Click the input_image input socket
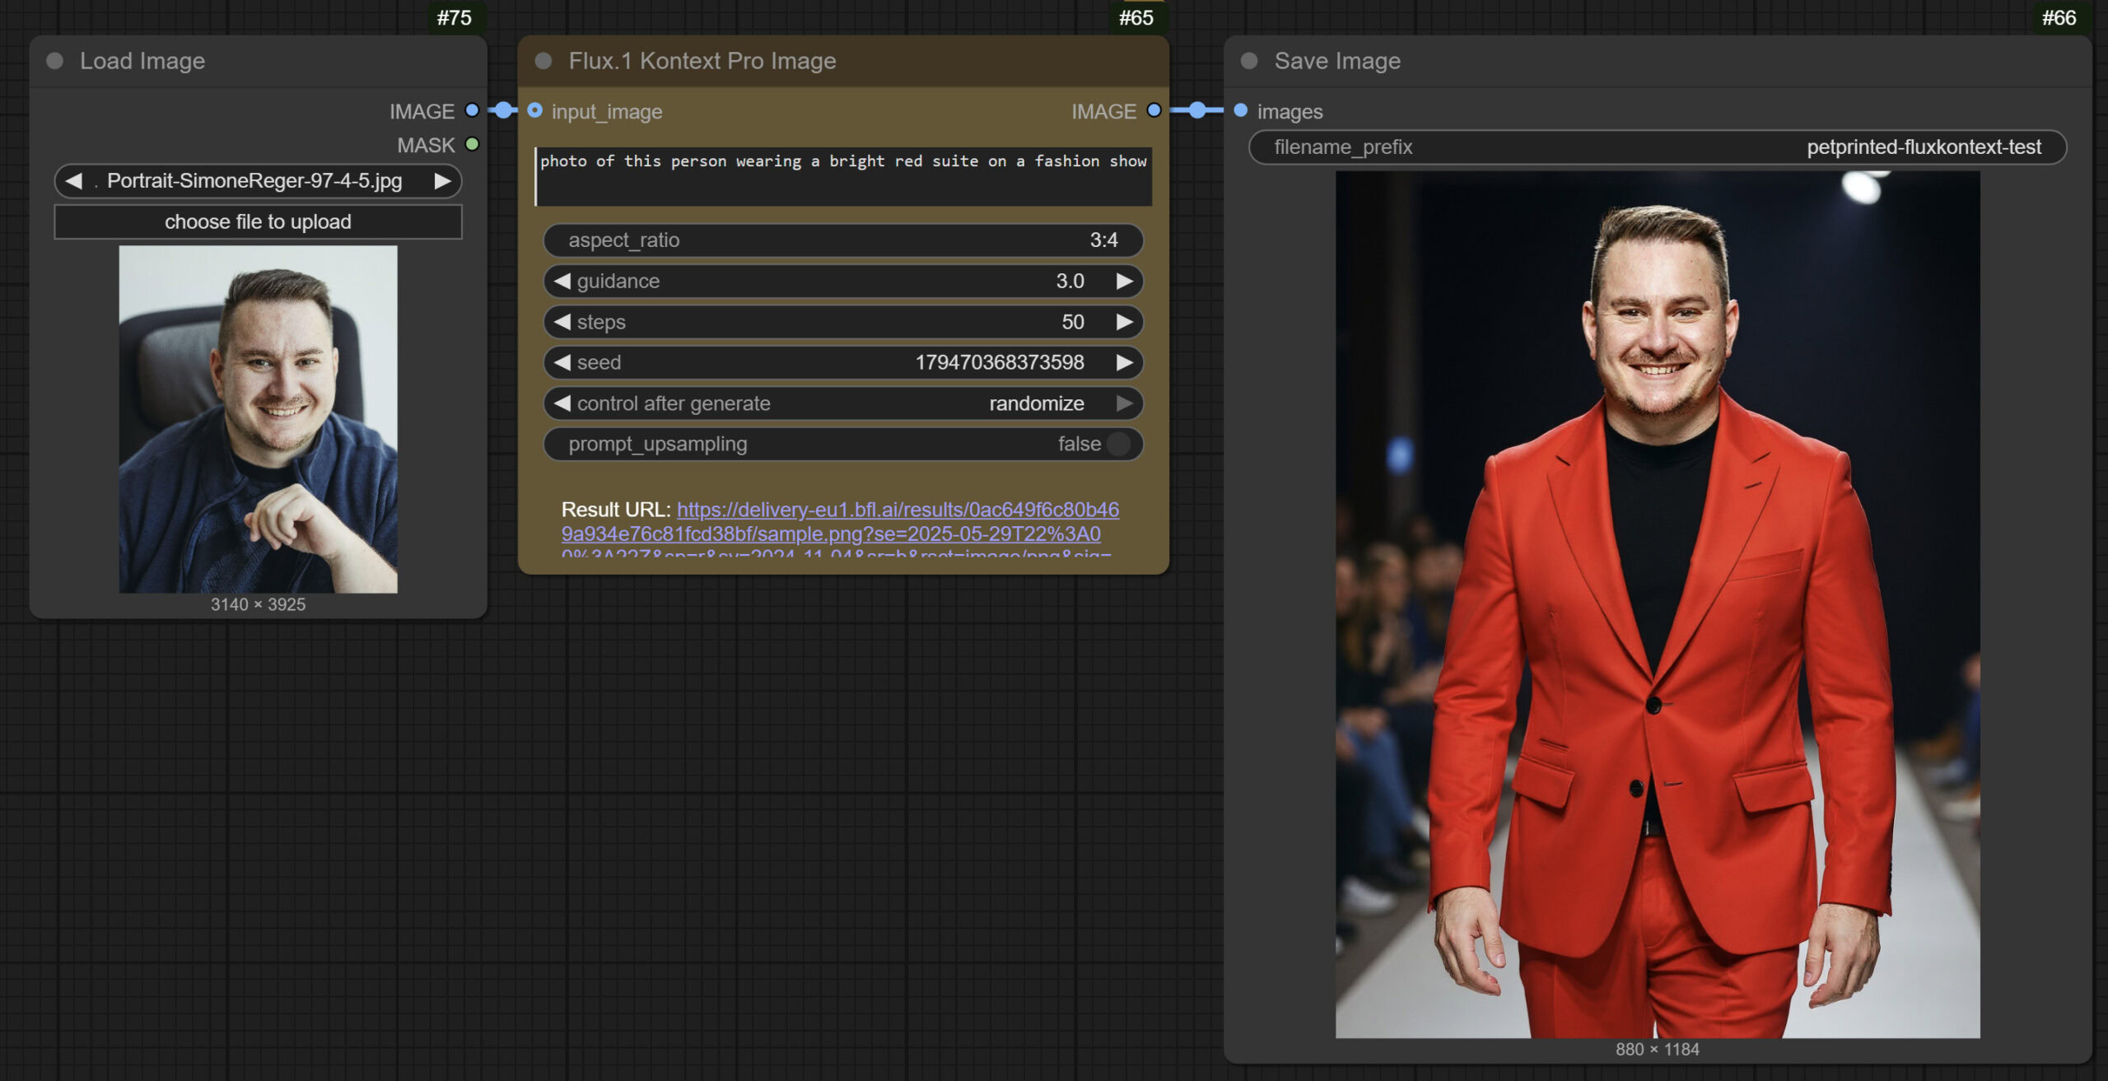Image resolution: width=2108 pixels, height=1081 pixels. coord(535,110)
